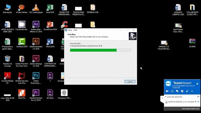Viewport: 201px width, 113px height.
Task: Launch VLC media player shortcut
Action: 36,8
